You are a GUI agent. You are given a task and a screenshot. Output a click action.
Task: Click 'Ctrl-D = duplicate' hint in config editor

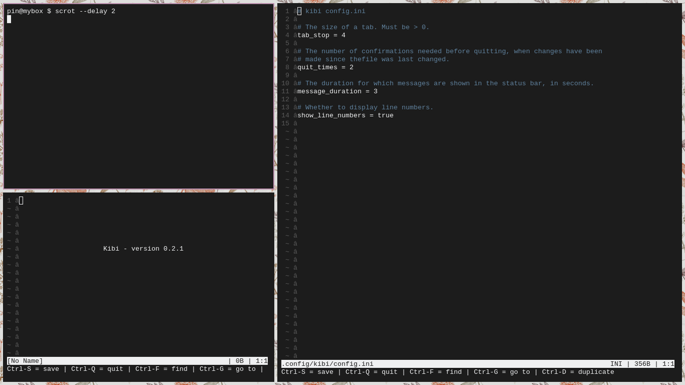578,372
